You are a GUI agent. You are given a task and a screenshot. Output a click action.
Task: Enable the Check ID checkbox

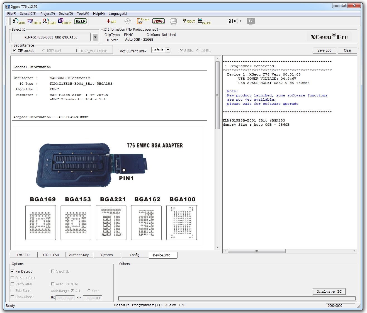tap(53, 271)
